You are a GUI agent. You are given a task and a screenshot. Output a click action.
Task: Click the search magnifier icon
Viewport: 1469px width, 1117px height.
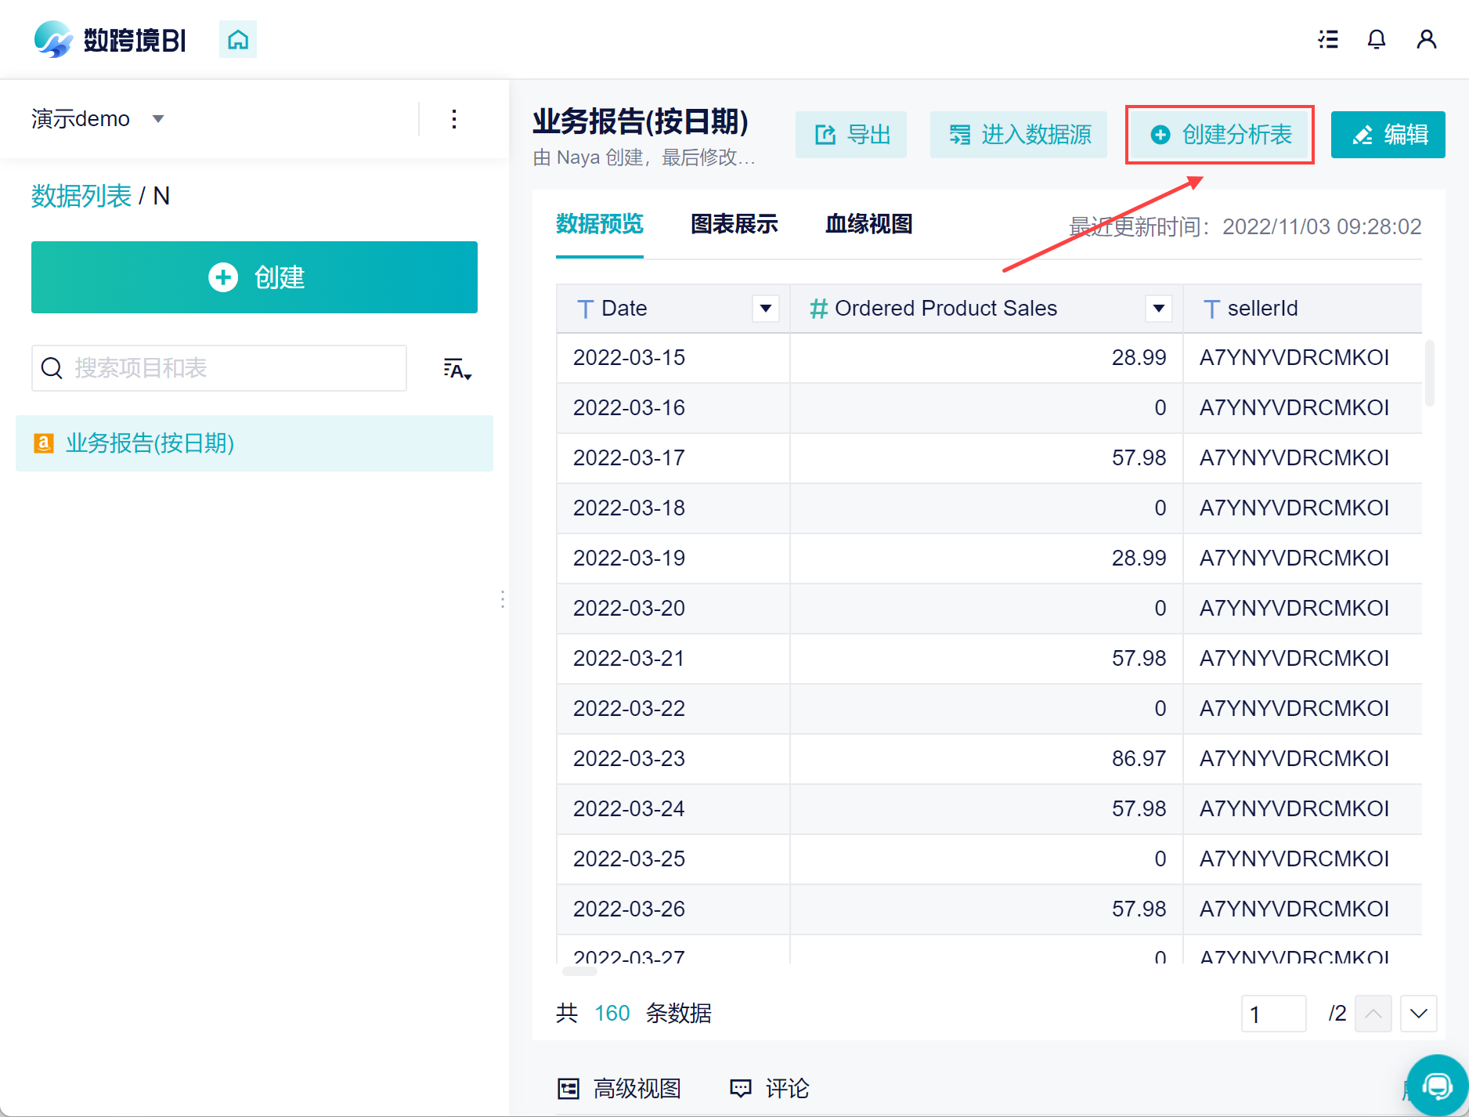coord(52,368)
